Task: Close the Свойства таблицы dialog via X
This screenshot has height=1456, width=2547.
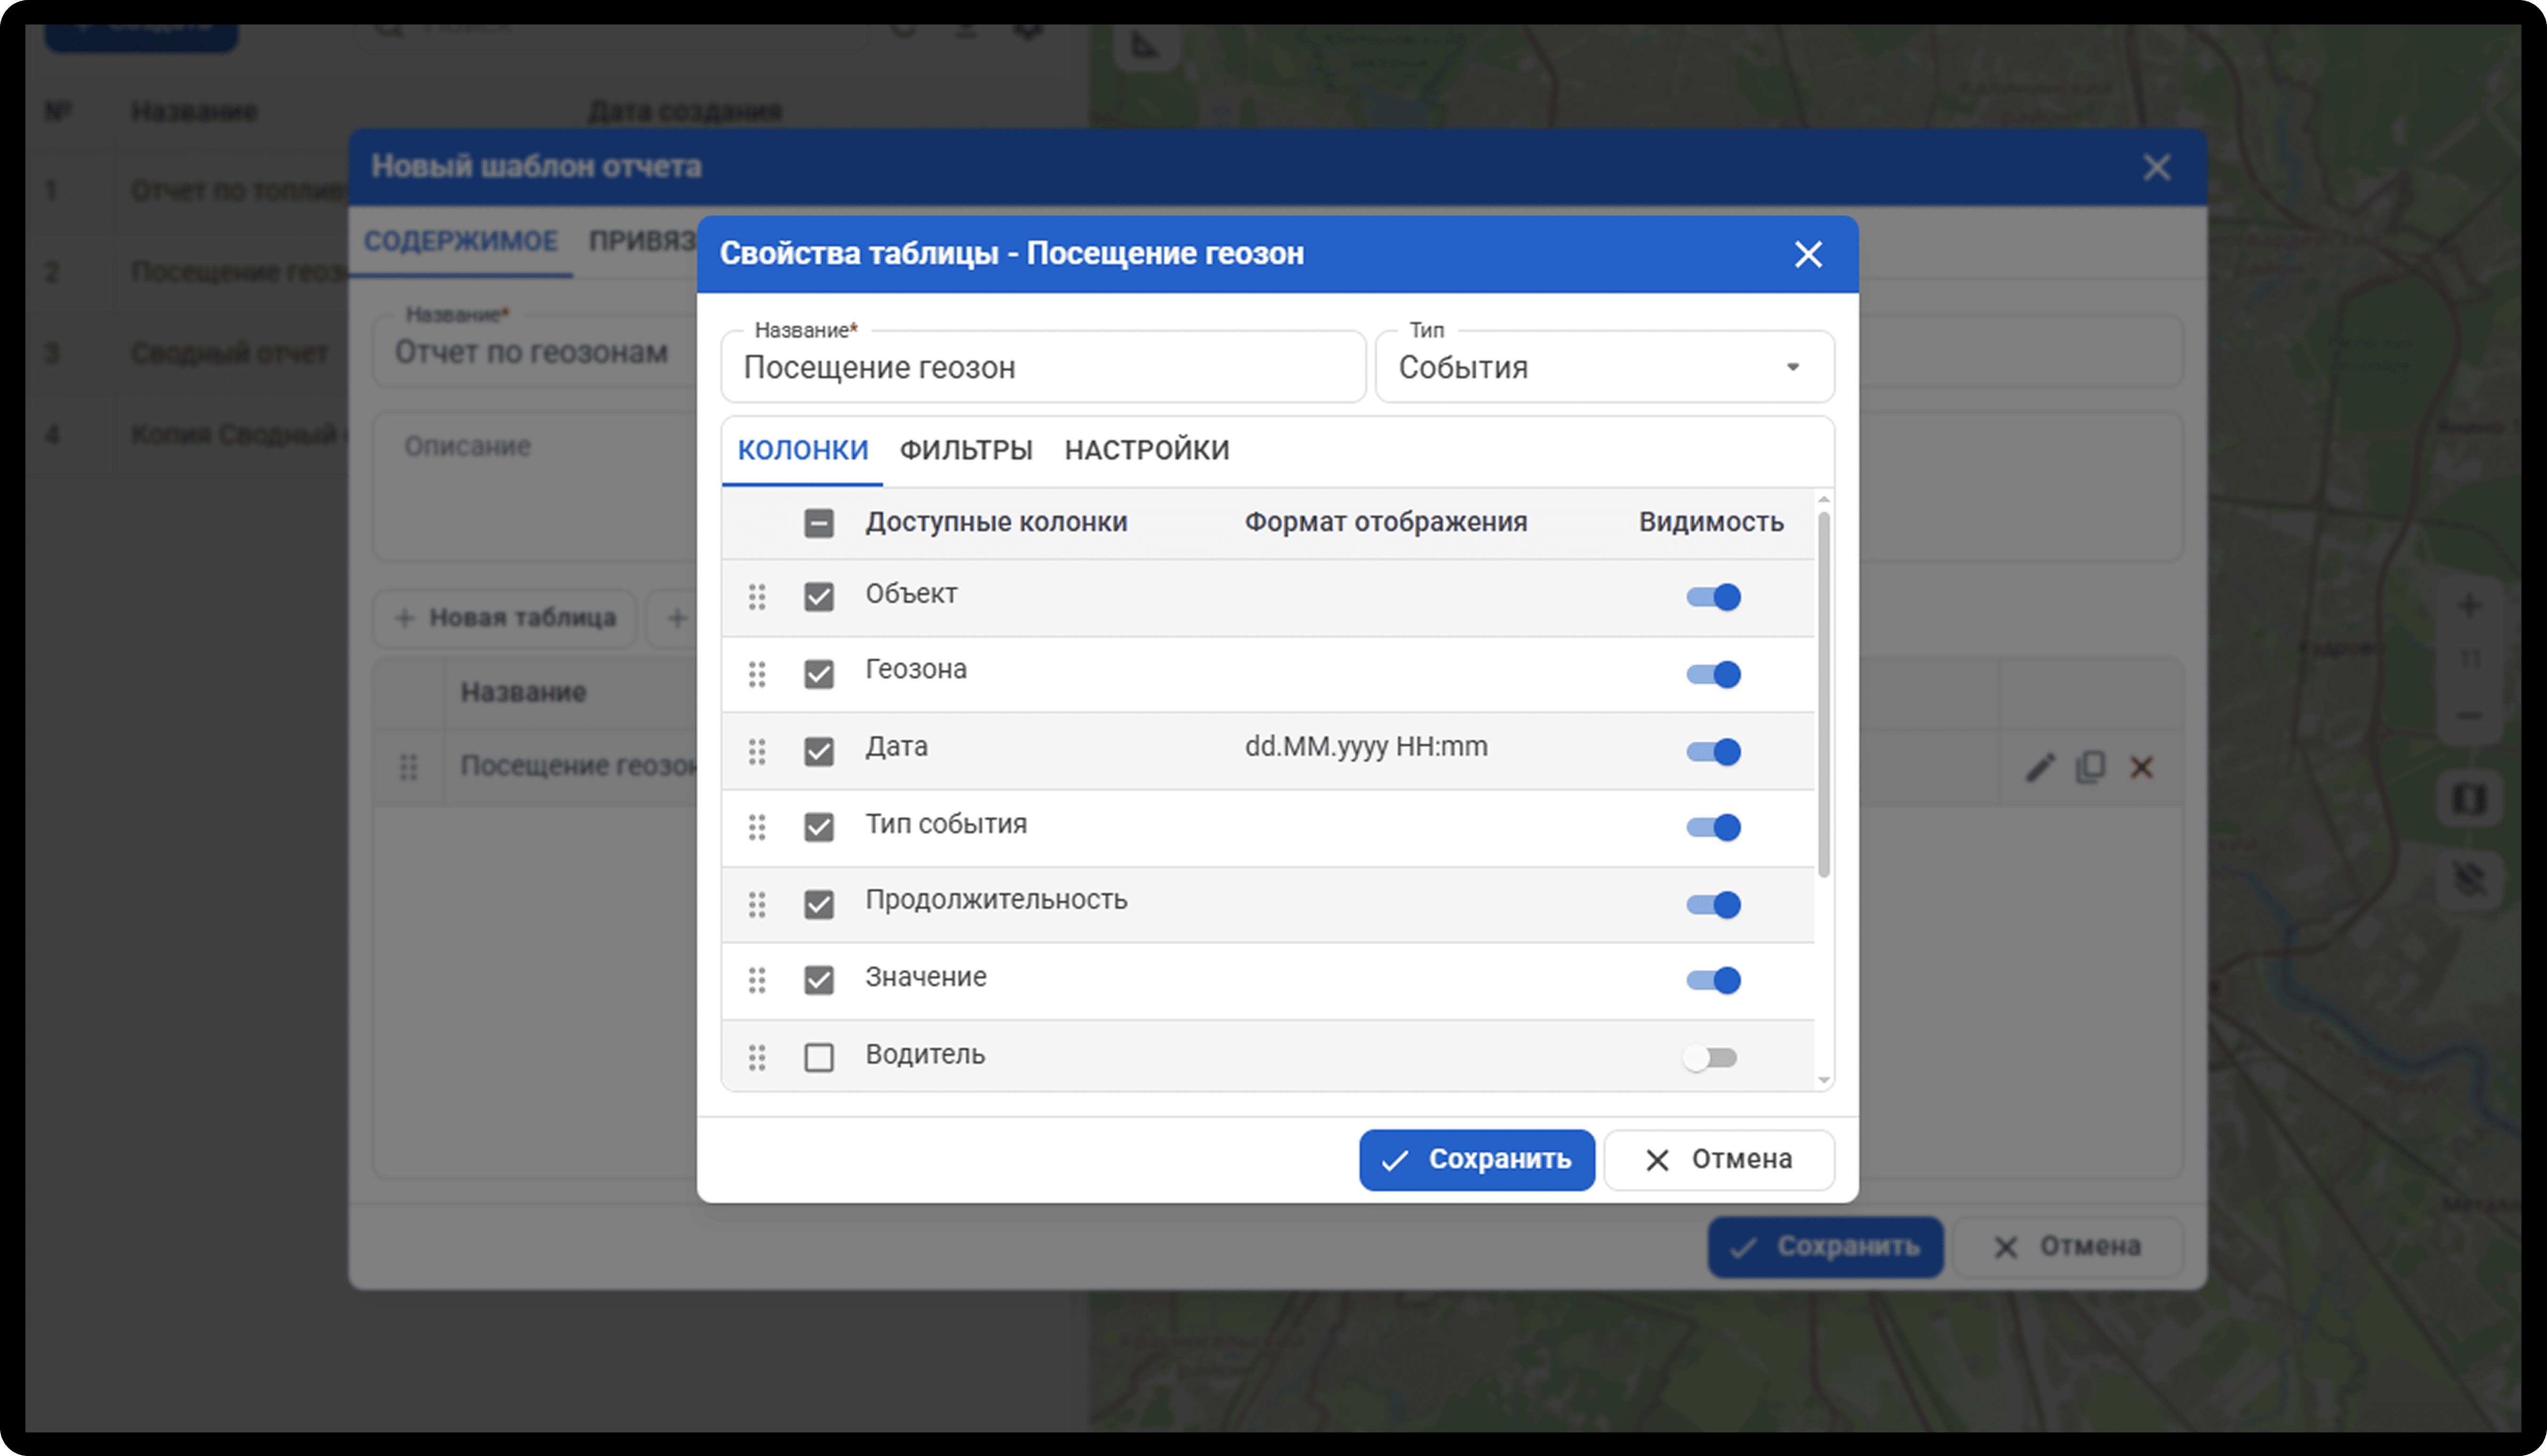Action: pos(1807,254)
